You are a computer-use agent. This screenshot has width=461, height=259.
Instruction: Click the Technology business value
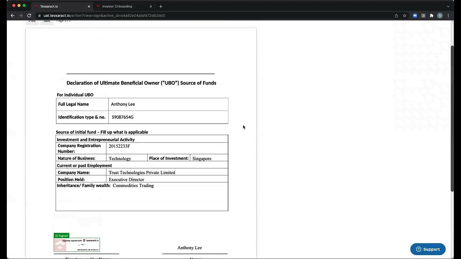click(x=120, y=159)
